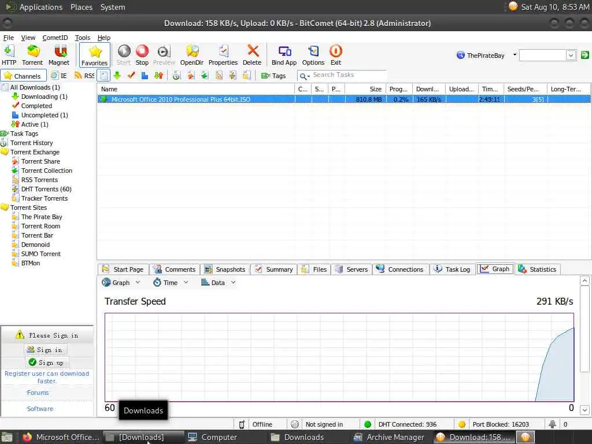This screenshot has width=592, height=444.
Task: Expand the torrent search combo box arrow
Action: (571, 55)
